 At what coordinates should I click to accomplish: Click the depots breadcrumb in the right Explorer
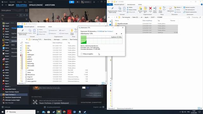coord(147,17)
